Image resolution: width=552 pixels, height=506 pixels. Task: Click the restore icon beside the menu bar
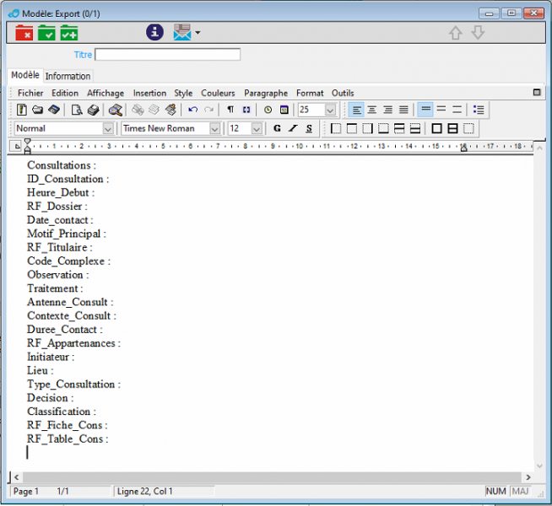click(537, 93)
